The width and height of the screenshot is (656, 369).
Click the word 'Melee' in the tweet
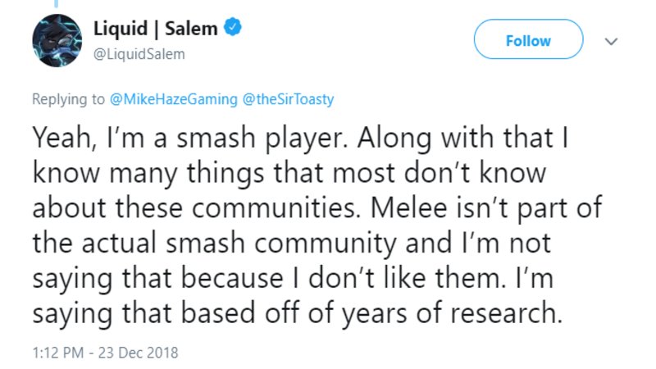click(408, 207)
